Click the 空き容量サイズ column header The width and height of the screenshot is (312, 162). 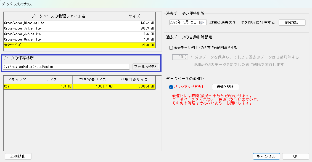[x=93, y=79]
